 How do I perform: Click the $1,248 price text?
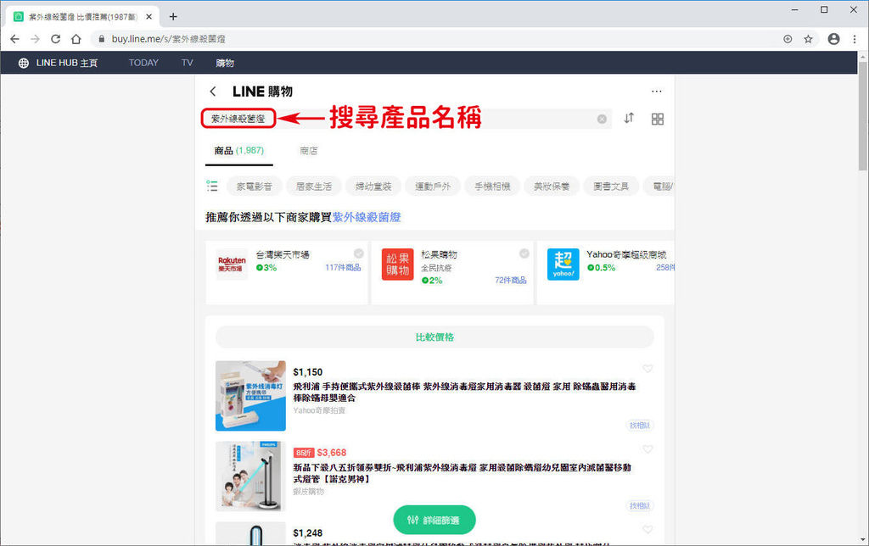[x=307, y=532]
